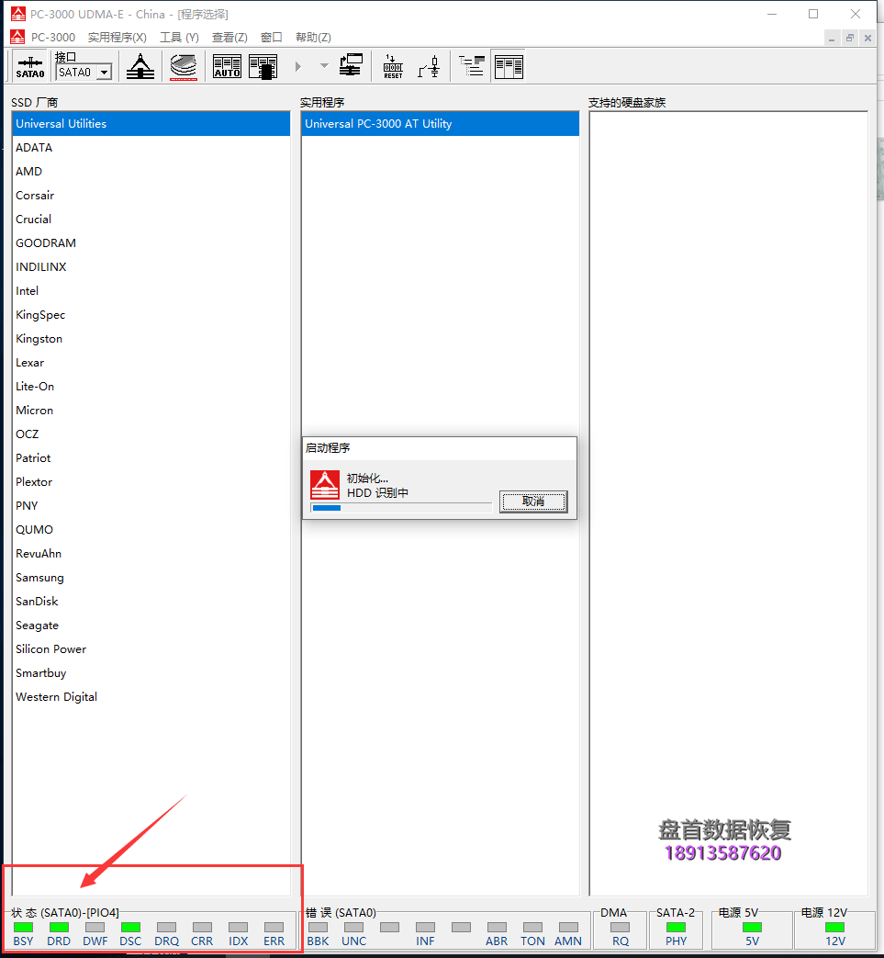Open the 查看(Z) menu
This screenshot has height=958, width=884.
tap(229, 38)
